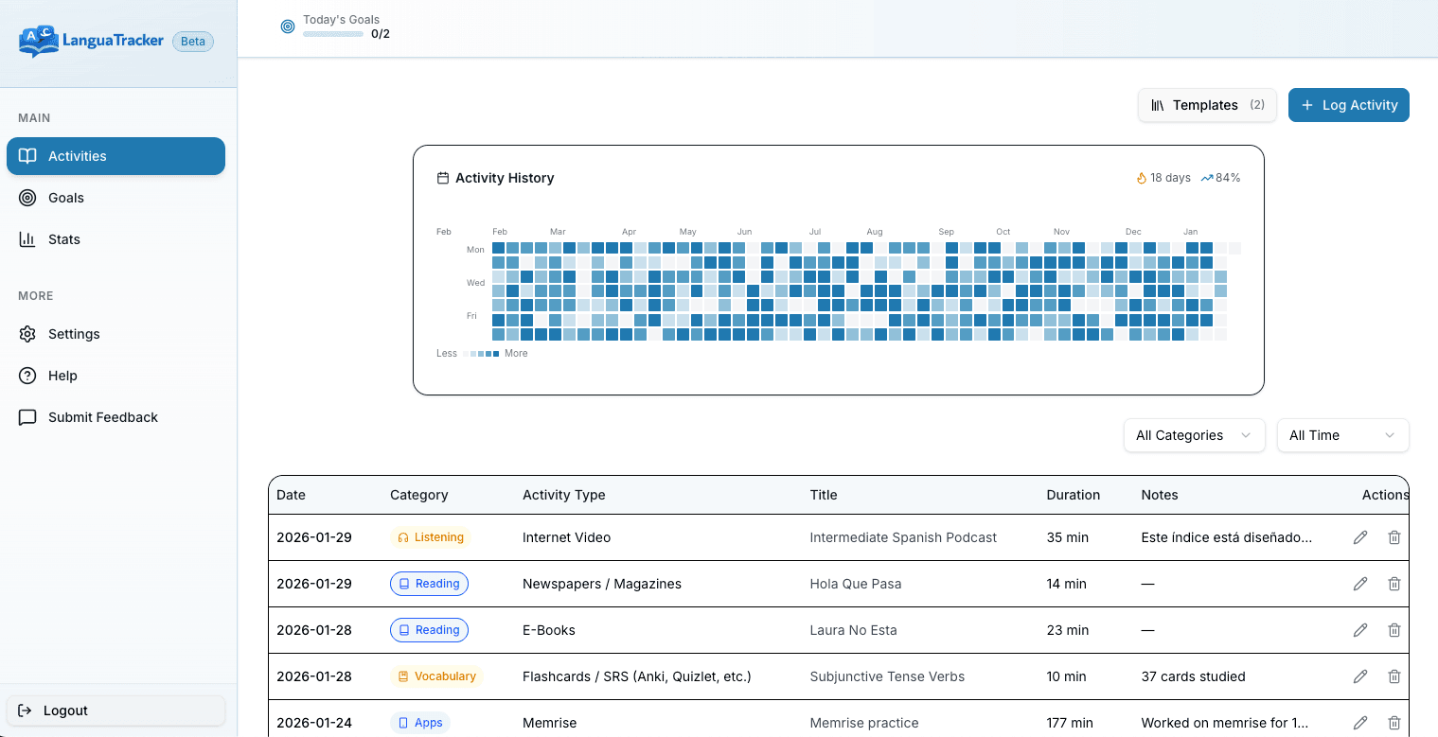Click the Submit Feedback speech bubble icon
The image size is (1438, 737).
coord(27,416)
